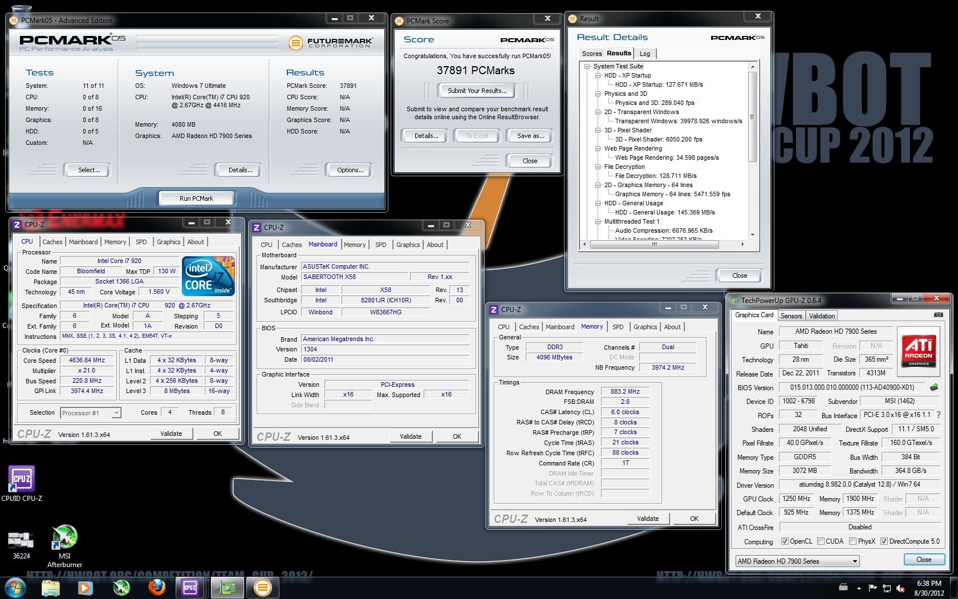Open the Sensors tab in GPU-Z
The height and width of the screenshot is (599, 958).
pyautogui.click(x=791, y=315)
